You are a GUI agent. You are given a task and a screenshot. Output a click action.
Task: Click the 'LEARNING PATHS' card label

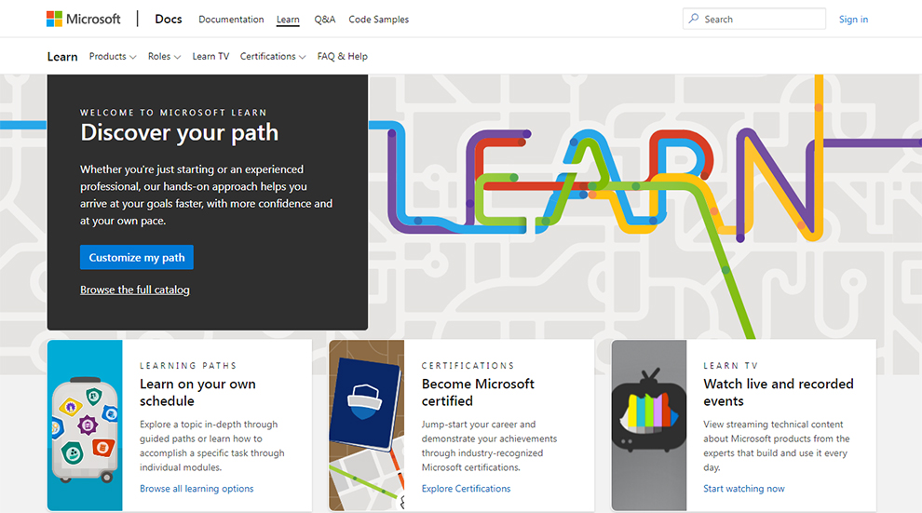pyautogui.click(x=188, y=366)
